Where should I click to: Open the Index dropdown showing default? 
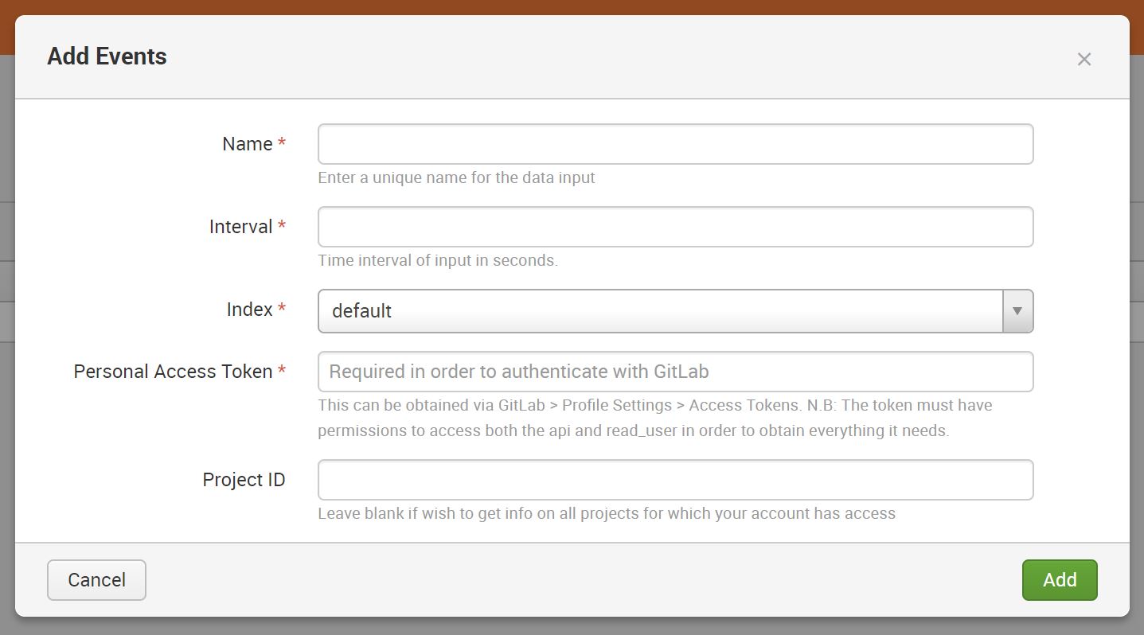click(659, 310)
